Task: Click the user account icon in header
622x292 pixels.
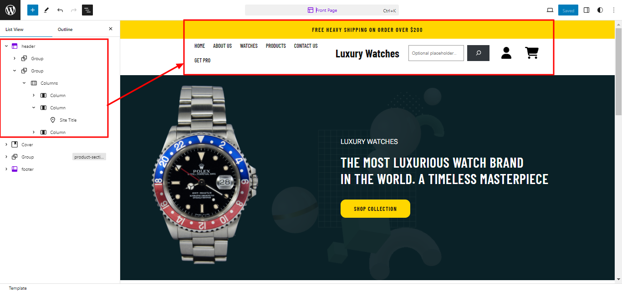Action: coord(506,53)
